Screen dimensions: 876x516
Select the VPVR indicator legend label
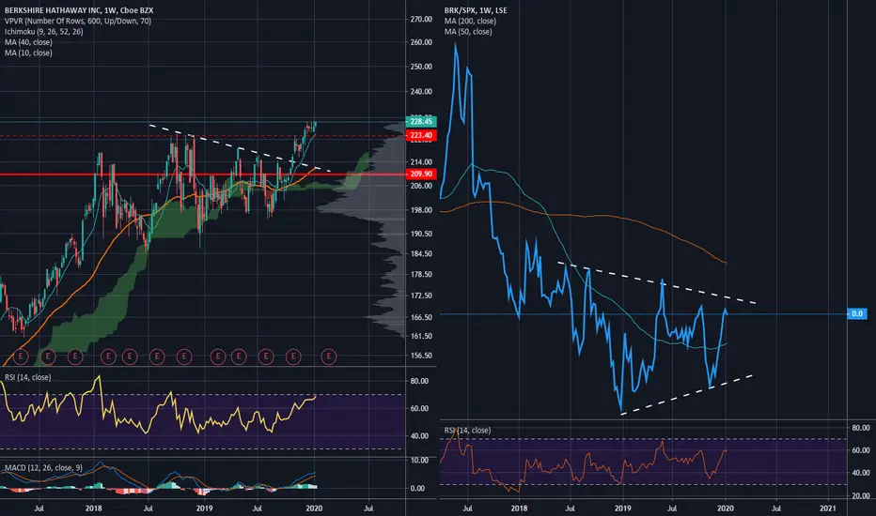click(x=78, y=21)
